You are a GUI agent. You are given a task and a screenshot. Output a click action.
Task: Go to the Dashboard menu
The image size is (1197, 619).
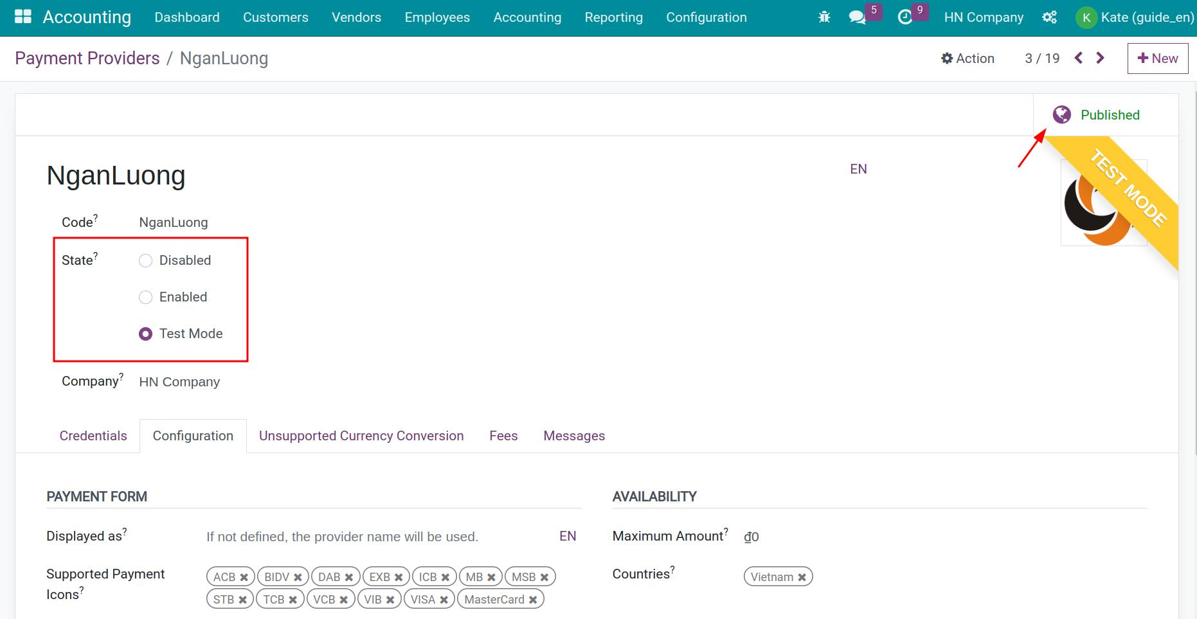[187, 17]
